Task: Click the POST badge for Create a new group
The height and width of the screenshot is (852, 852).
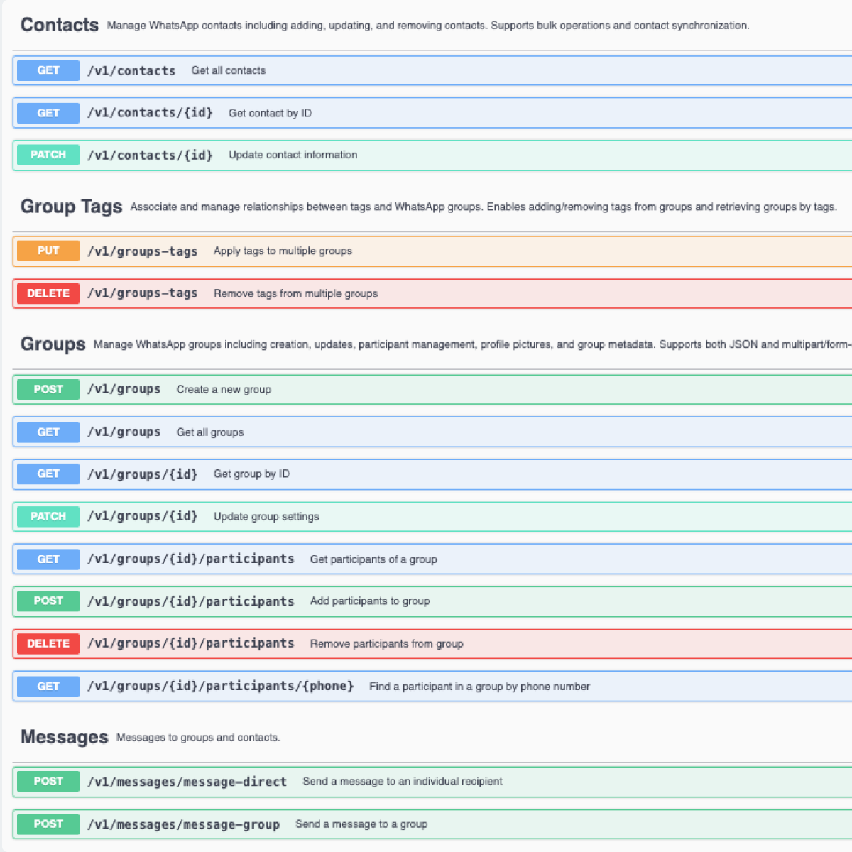Action: point(48,389)
